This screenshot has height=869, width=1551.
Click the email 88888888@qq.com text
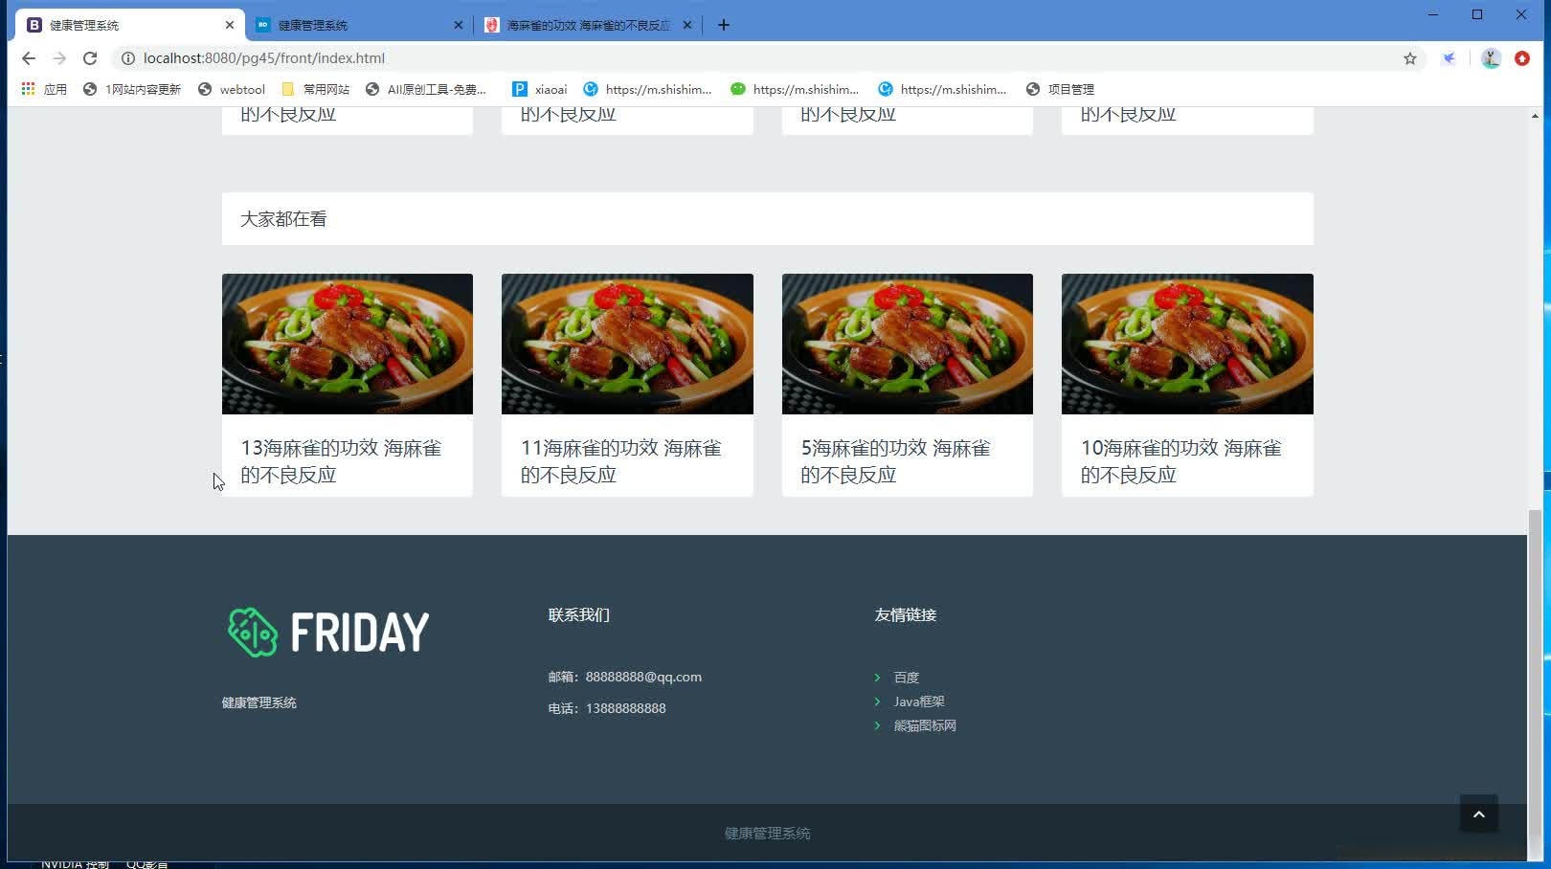coord(643,677)
